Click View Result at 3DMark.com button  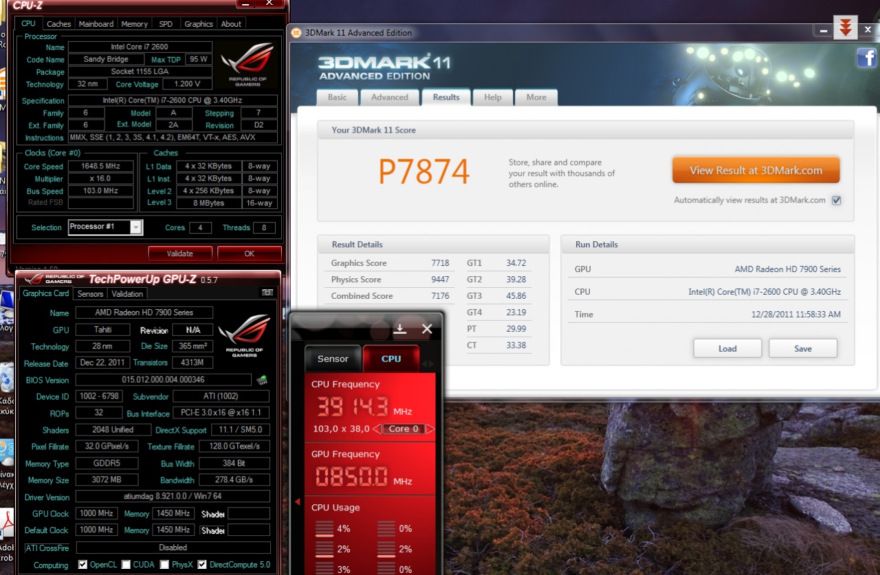pos(756,170)
